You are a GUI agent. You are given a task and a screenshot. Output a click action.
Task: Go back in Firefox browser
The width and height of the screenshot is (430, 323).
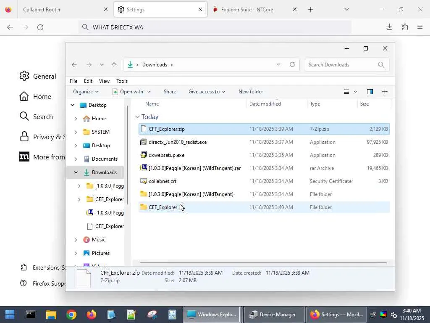(10, 27)
